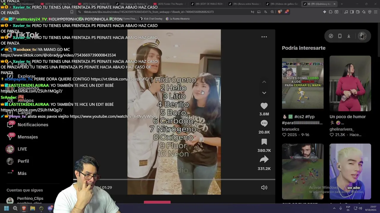
Task: Click the '#cs2 #fyp #parati' video caption
Action: coord(302,120)
